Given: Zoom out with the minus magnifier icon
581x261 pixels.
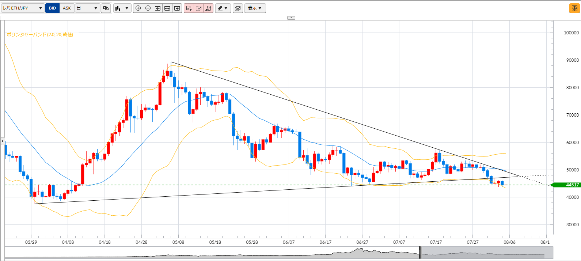Looking at the screenshot, I should tap(148, 8).
